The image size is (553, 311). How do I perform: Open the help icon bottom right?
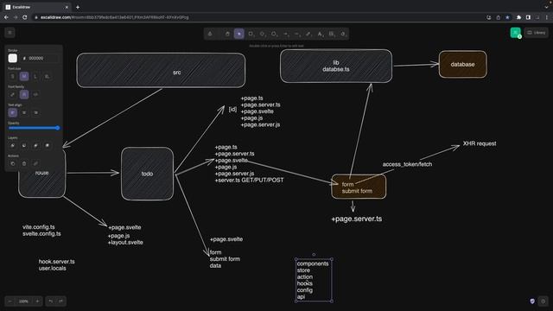click(x=543, y=301)
